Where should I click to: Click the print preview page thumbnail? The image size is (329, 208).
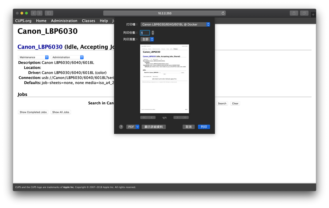(x=164, y=79)
